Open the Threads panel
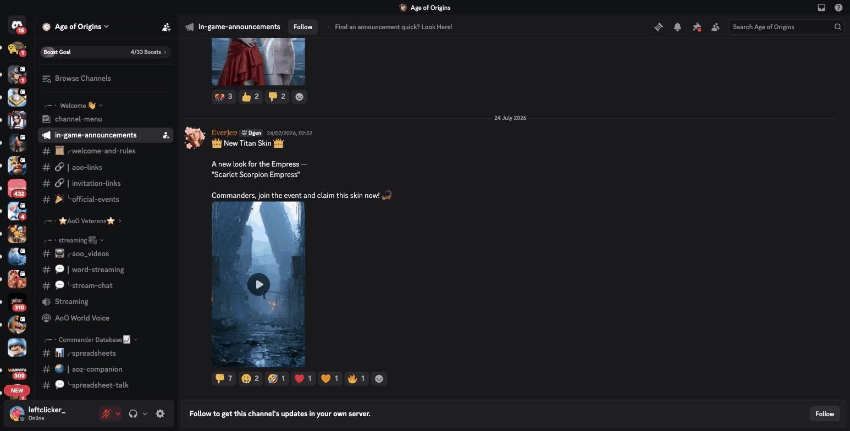Image resolution: width=850 pixels, height=431 pixels. [658, 27]
